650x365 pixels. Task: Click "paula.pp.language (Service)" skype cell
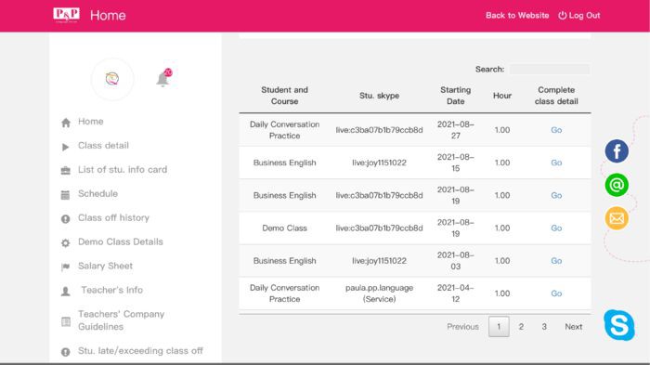click(x=379, y=293)
